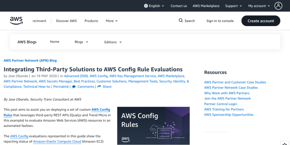
Task: Click the author byline in italics
Action: [42, 99]
